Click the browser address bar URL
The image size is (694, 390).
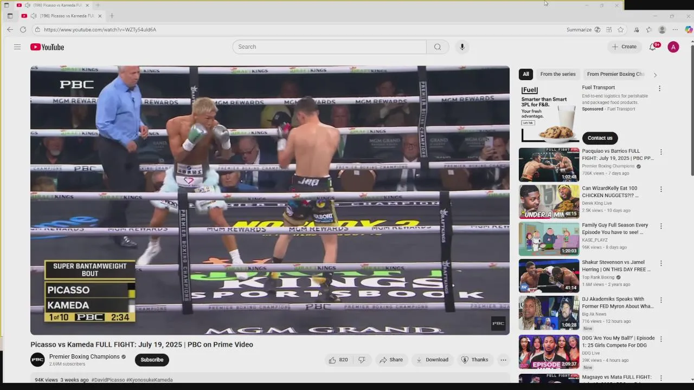pyautogui.click(x=100, y=30)
